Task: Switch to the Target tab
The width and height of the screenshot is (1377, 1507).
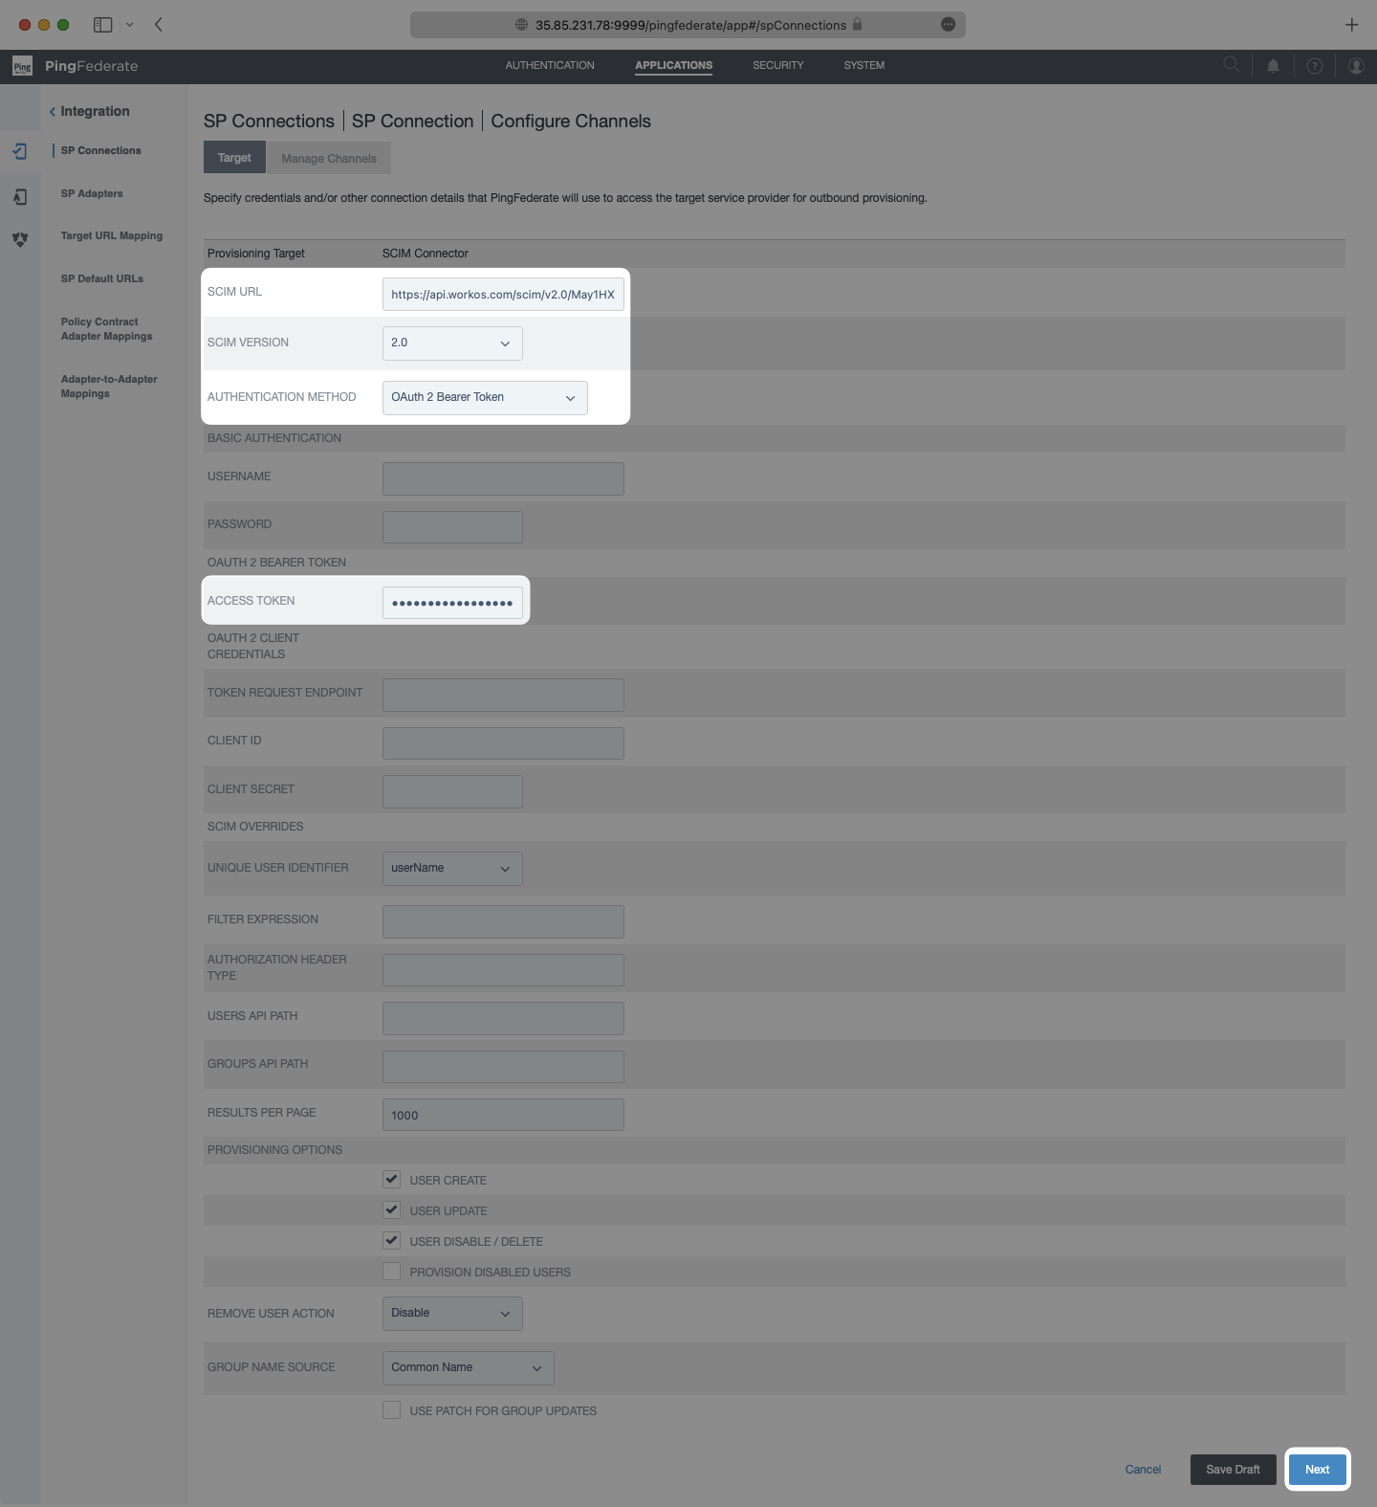Action: (x=234, y=158)
